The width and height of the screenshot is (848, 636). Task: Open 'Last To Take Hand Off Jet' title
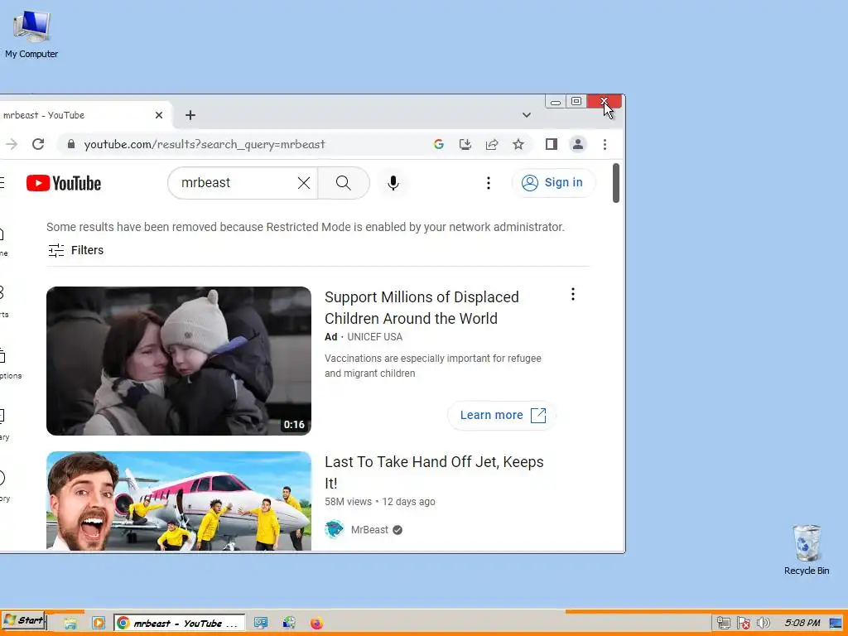(434, 471)
